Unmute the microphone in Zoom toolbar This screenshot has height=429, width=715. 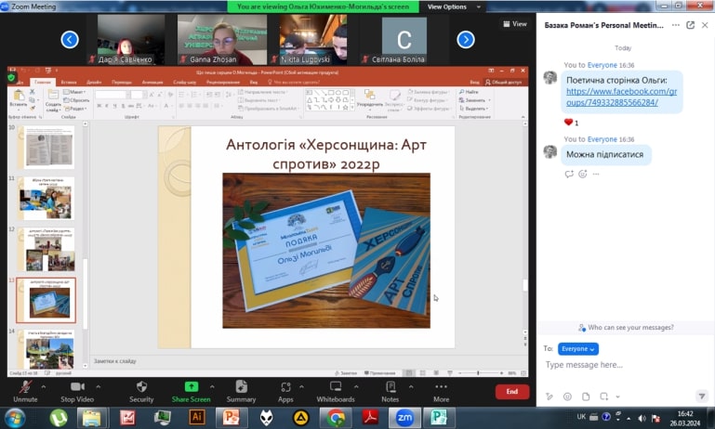pyautogui.click(x=25, y=391)
